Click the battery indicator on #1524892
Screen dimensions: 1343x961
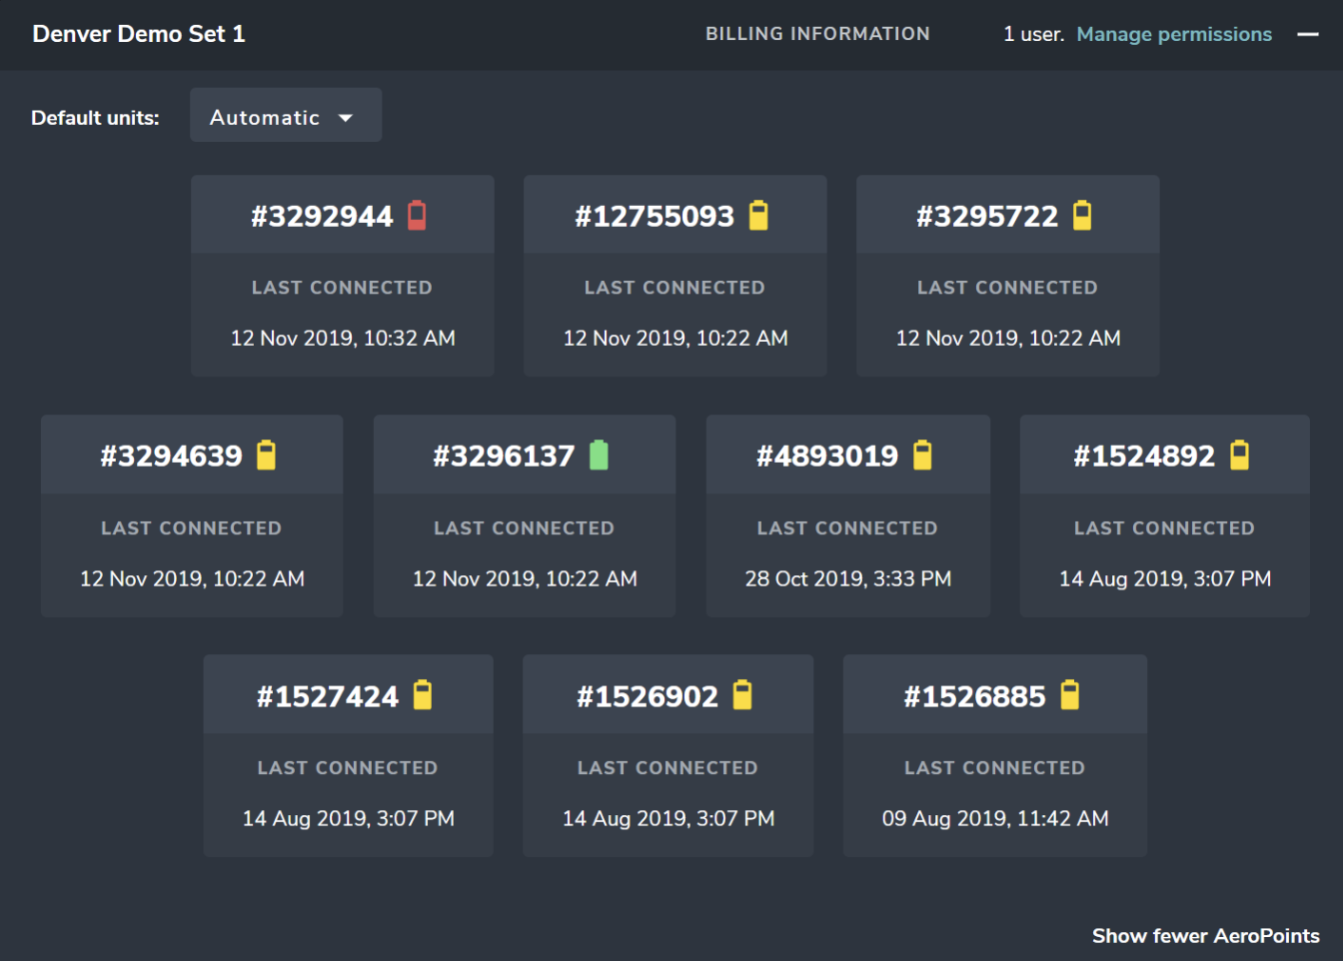[1240, 455]
